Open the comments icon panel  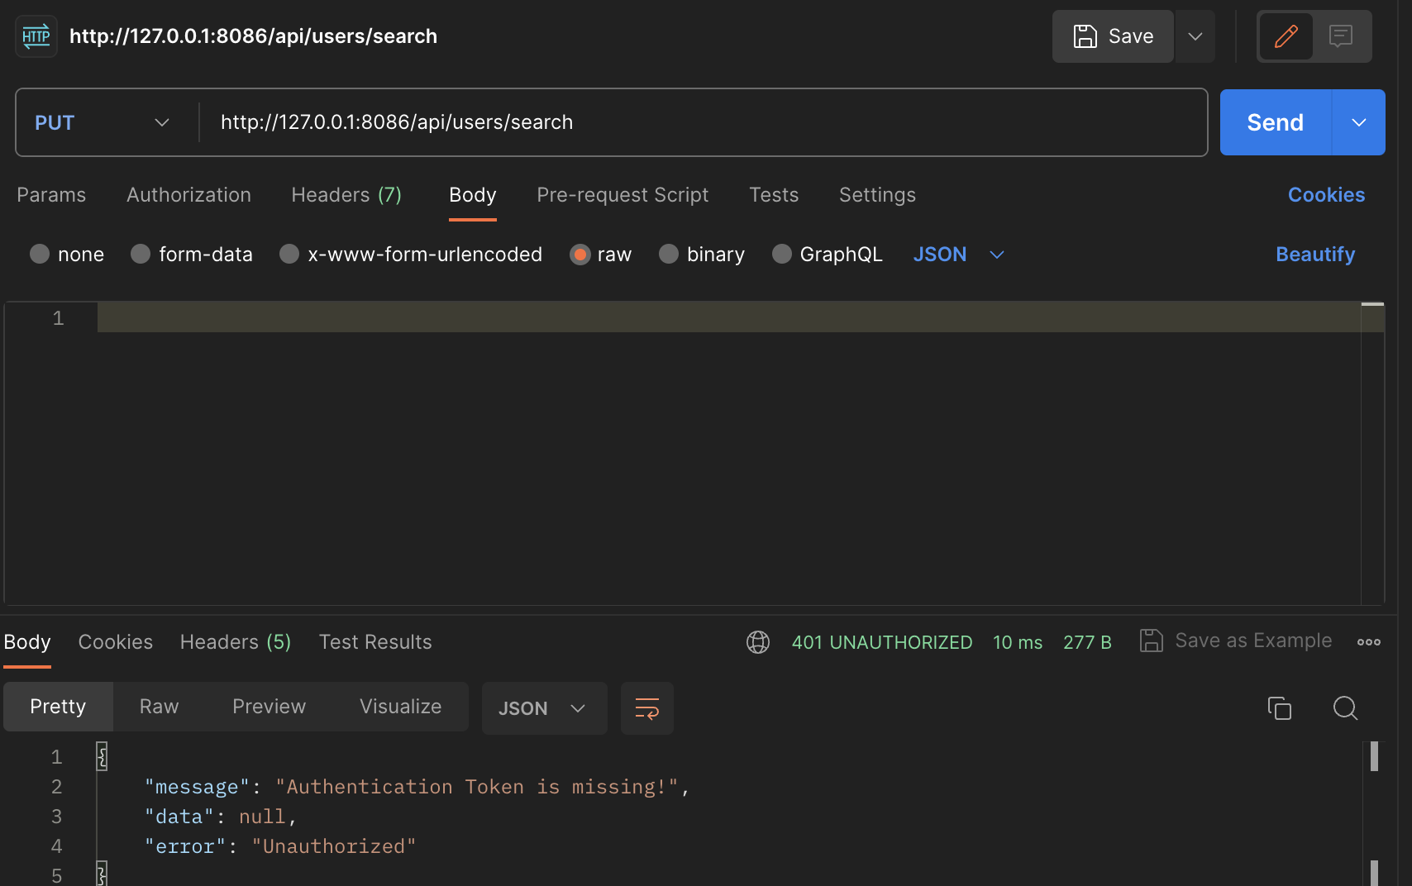coord(1341,36)
